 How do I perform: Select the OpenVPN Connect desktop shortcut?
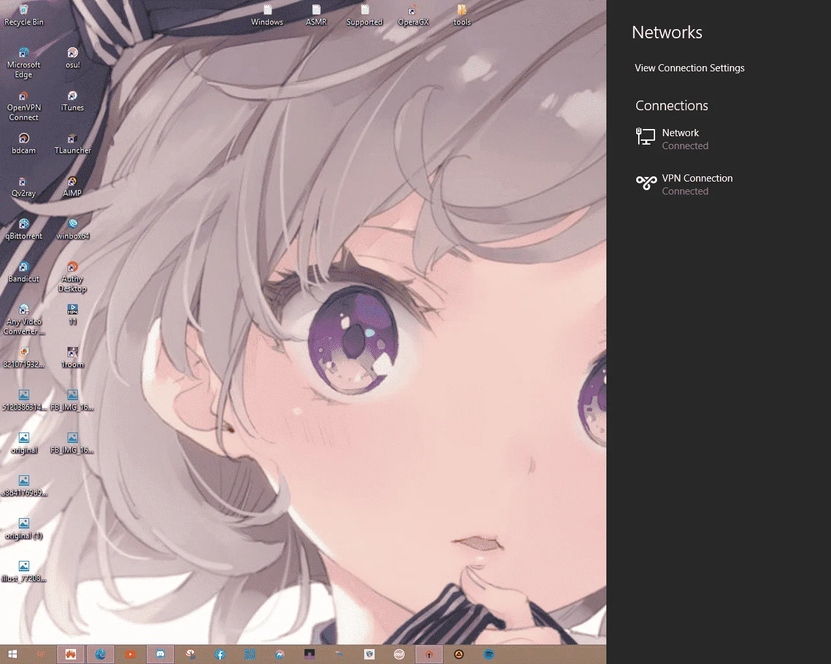pyautogui.click(x=24, y=106)
